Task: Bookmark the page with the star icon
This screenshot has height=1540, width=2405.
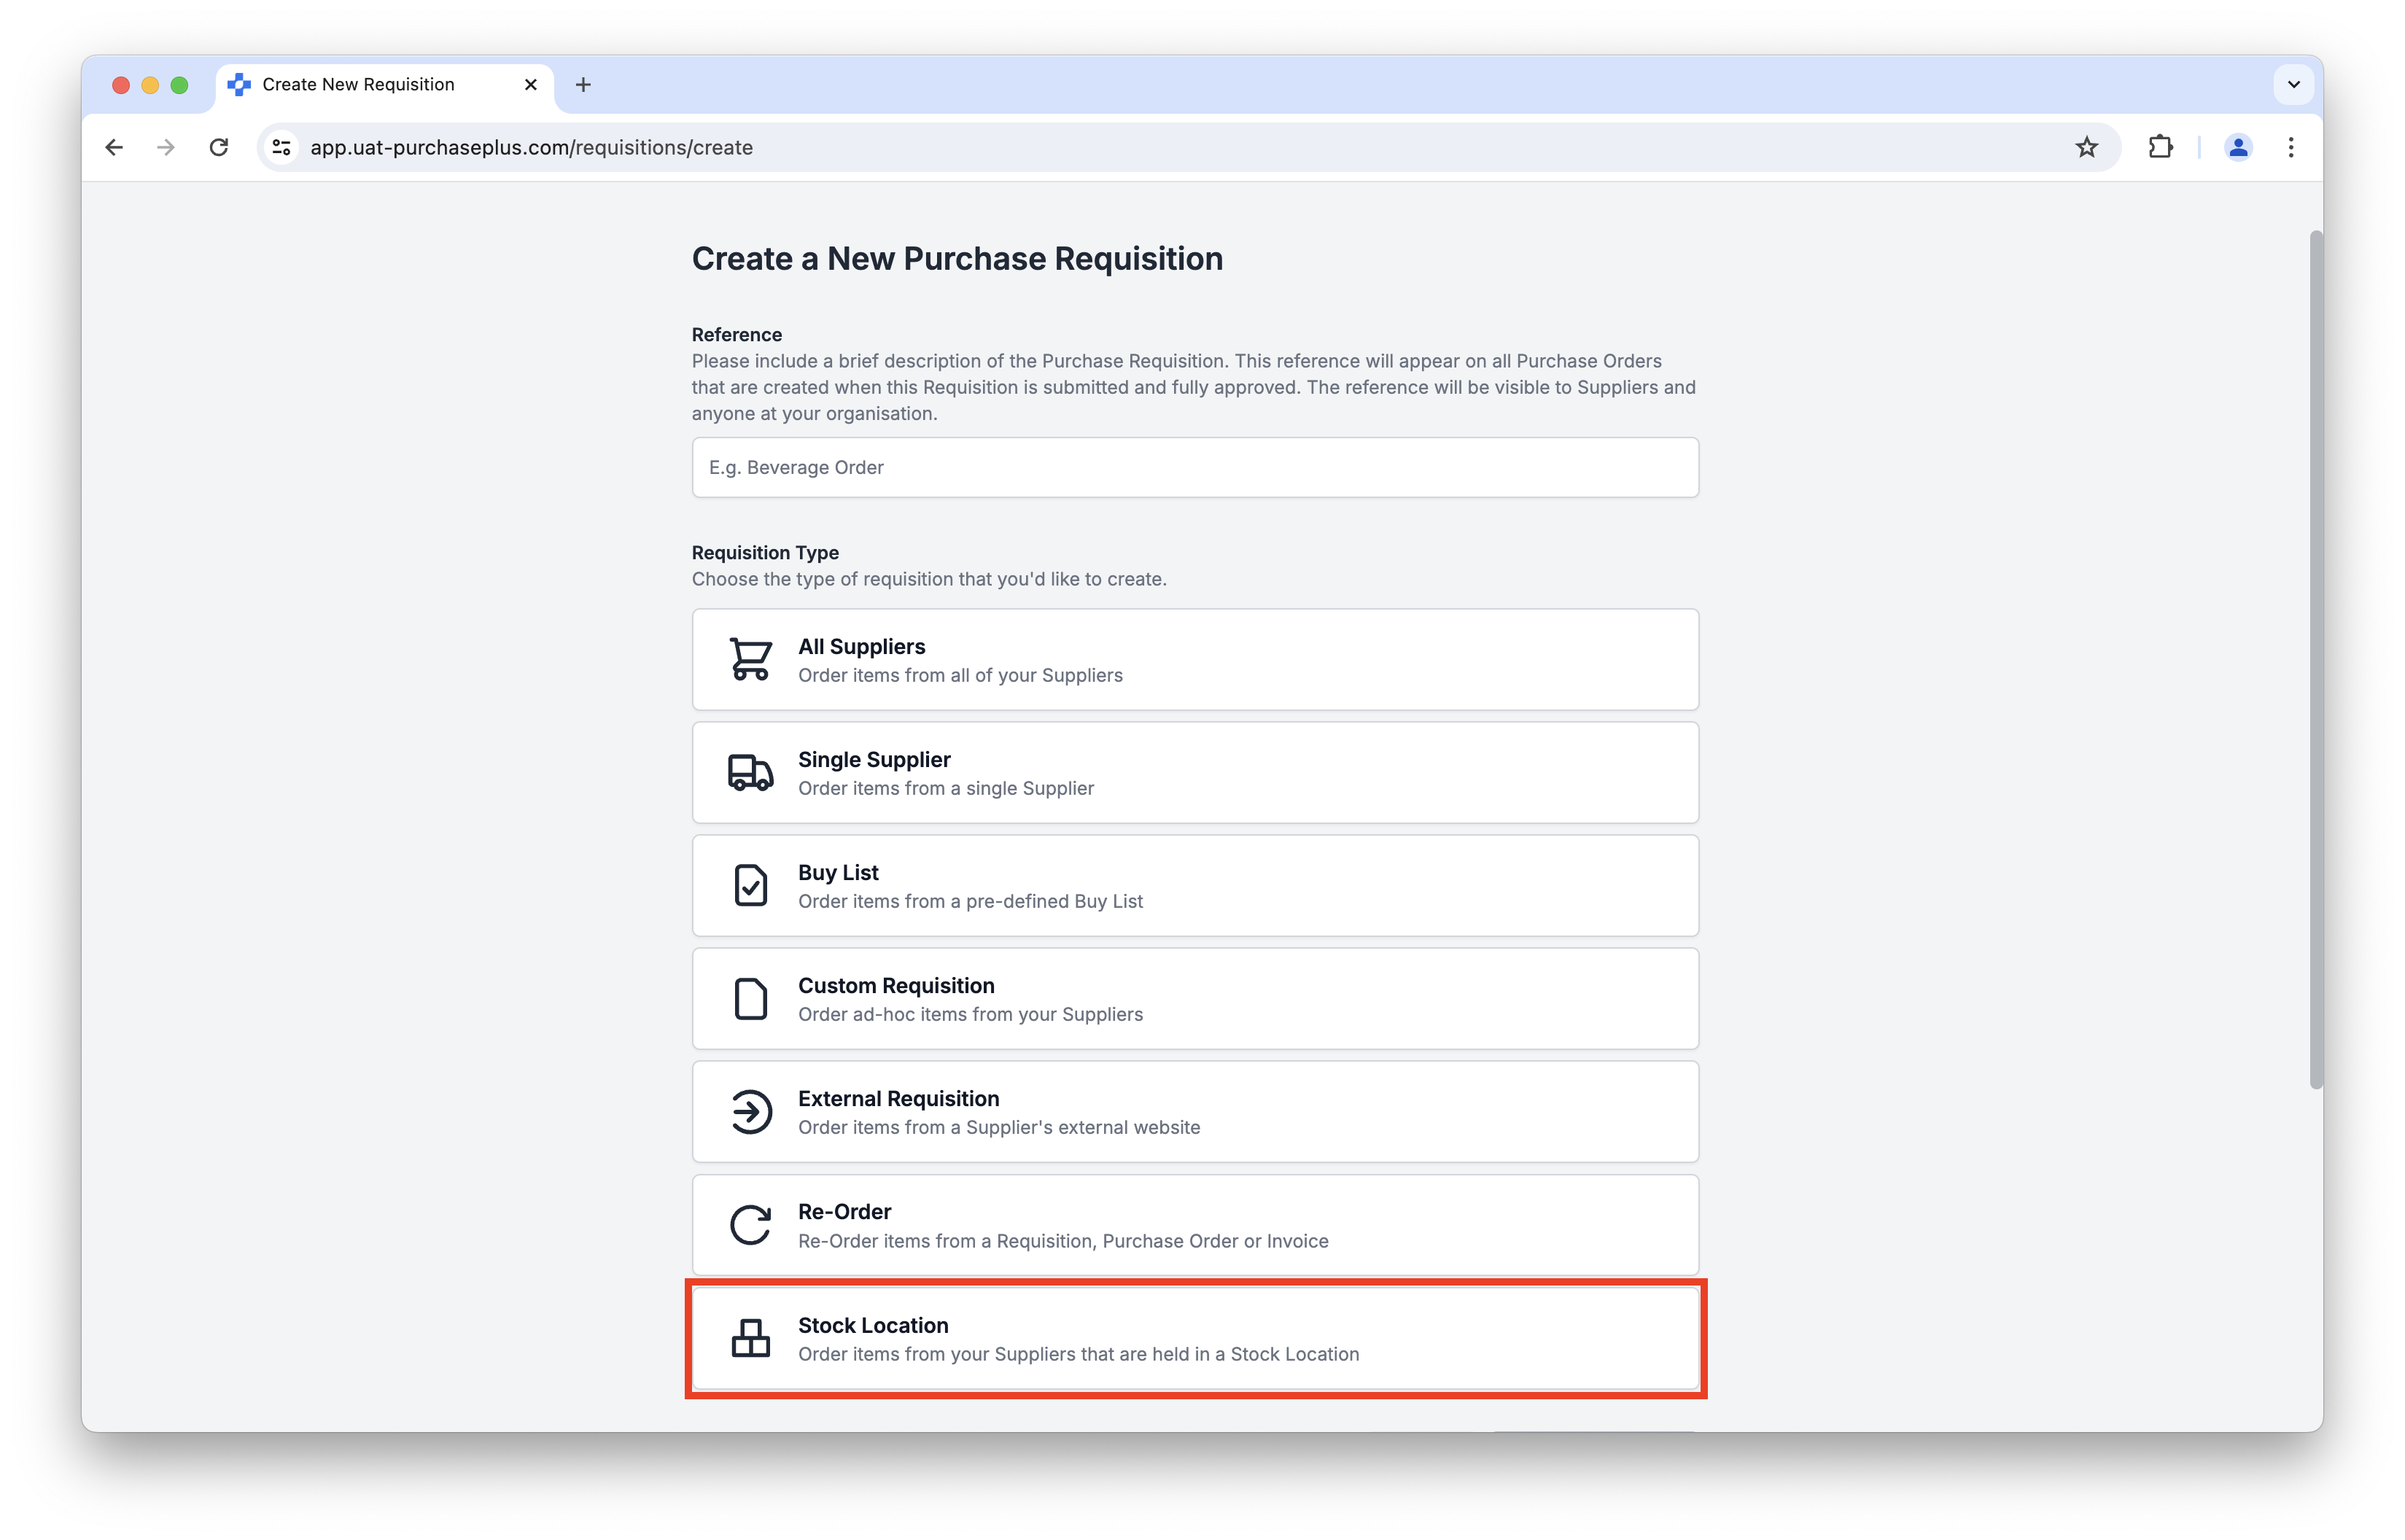Action: (x=2087, y=147)
